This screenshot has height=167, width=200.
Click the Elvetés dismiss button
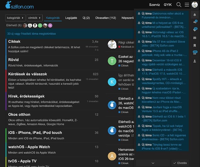pyautogui.click(x=180, y=163)
